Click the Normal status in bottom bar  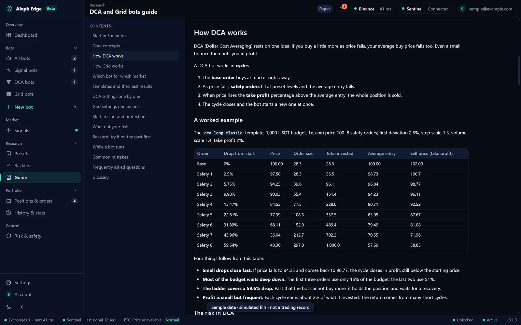coord(172,320)
